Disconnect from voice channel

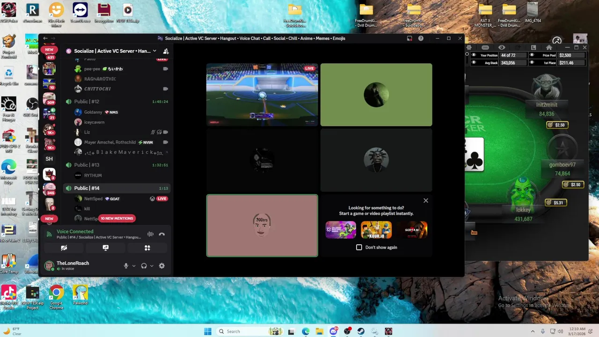pyautogui.click(x=161, y=234)
